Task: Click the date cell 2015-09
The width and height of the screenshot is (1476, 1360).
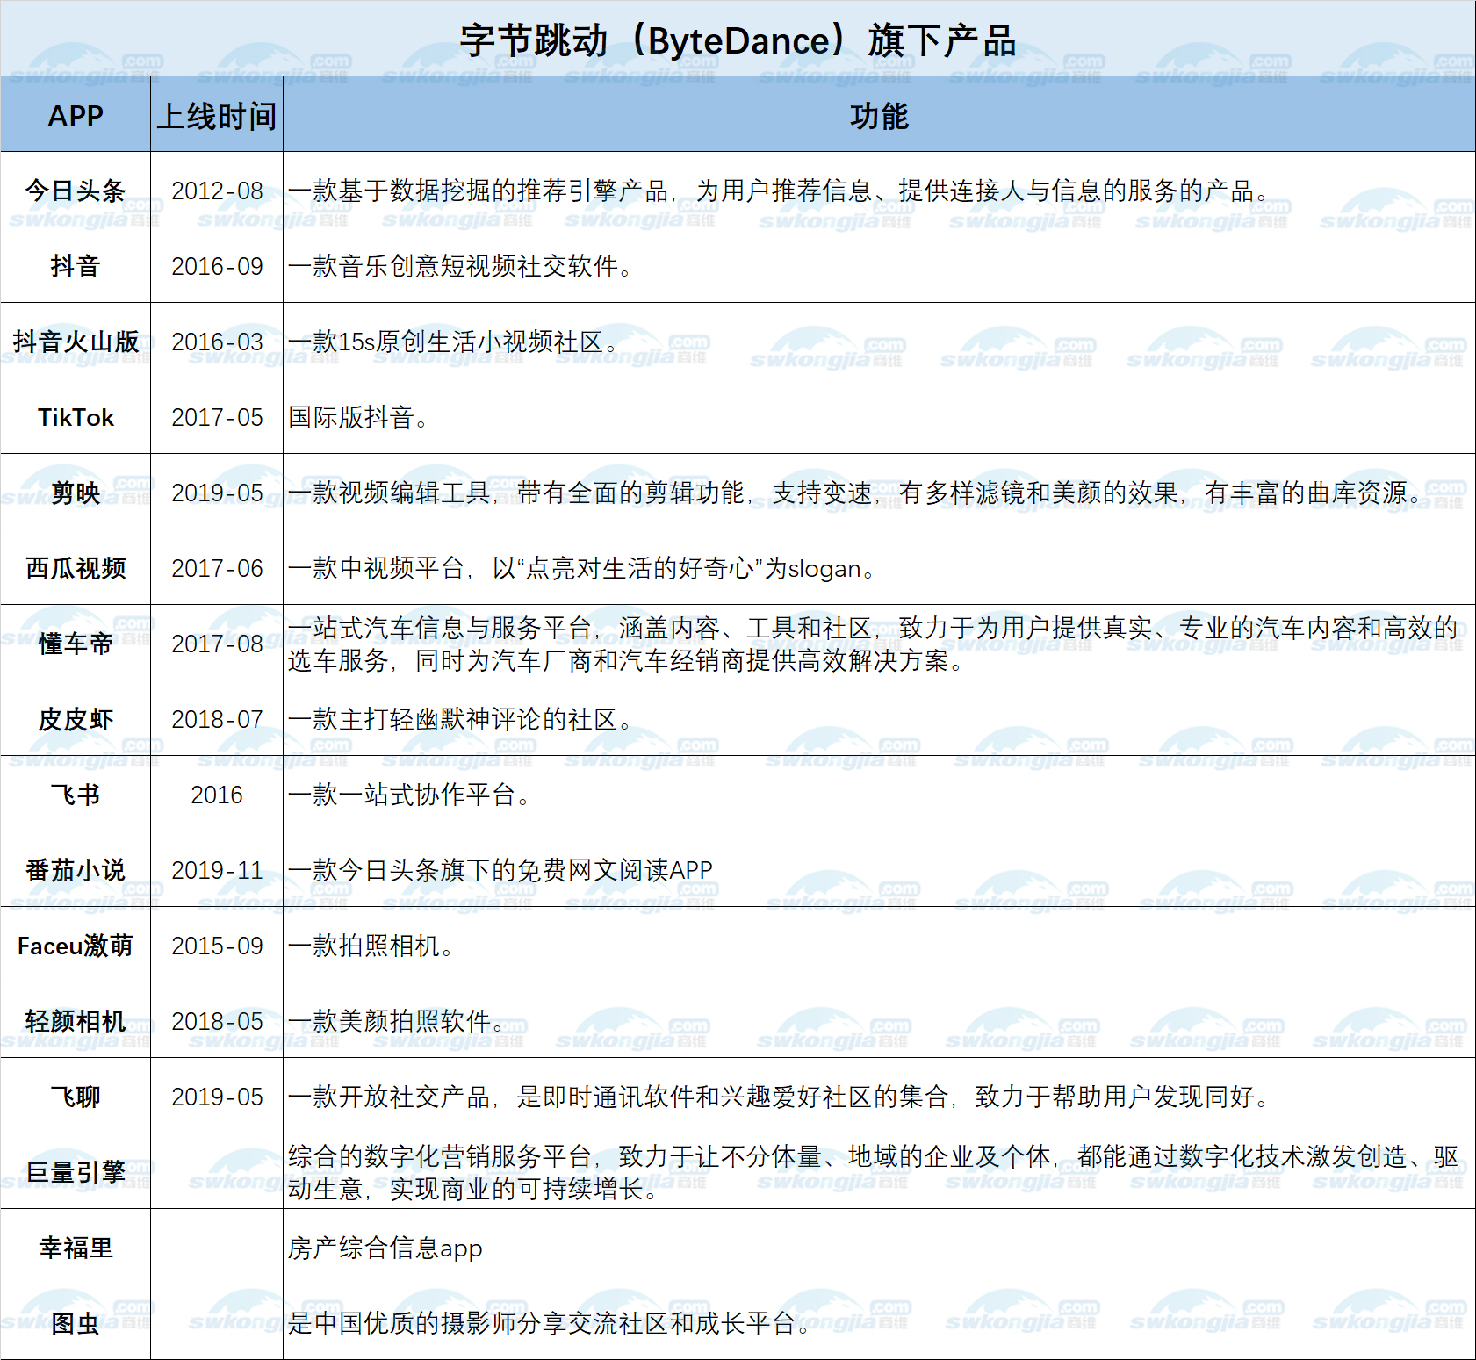Action: [217, 946]
